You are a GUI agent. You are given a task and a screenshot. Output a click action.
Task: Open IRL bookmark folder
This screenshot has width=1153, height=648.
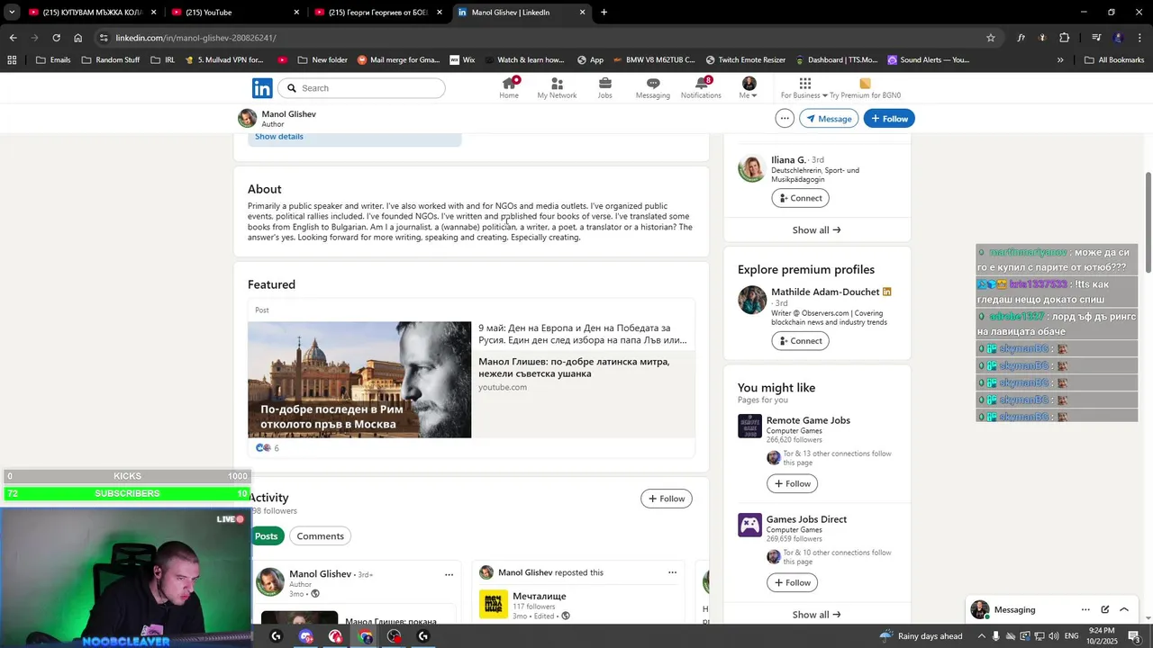point(163,60)
